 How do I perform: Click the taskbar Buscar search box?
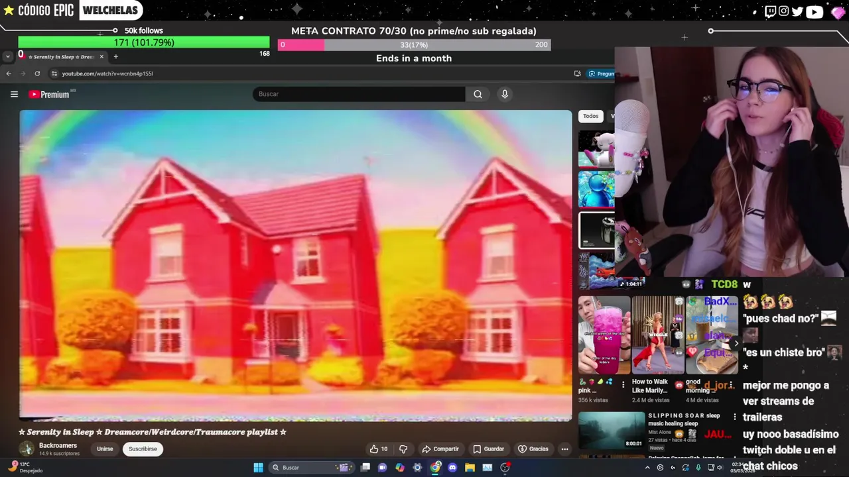click(310, 467)
